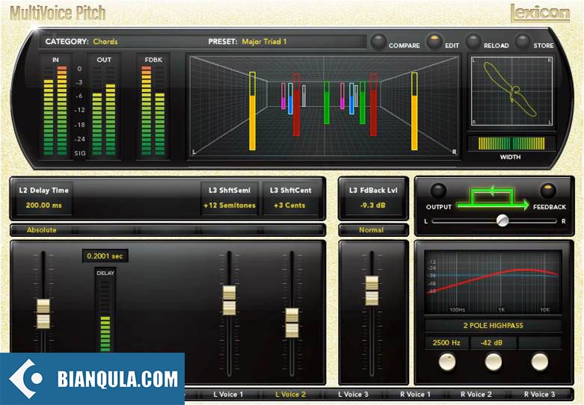Click the green feedback routing diagram

click(492, 199)
